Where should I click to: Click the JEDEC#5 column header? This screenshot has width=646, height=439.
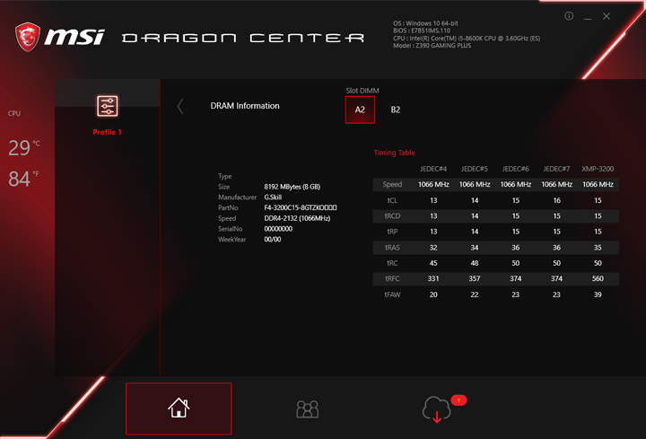[475, 169]
